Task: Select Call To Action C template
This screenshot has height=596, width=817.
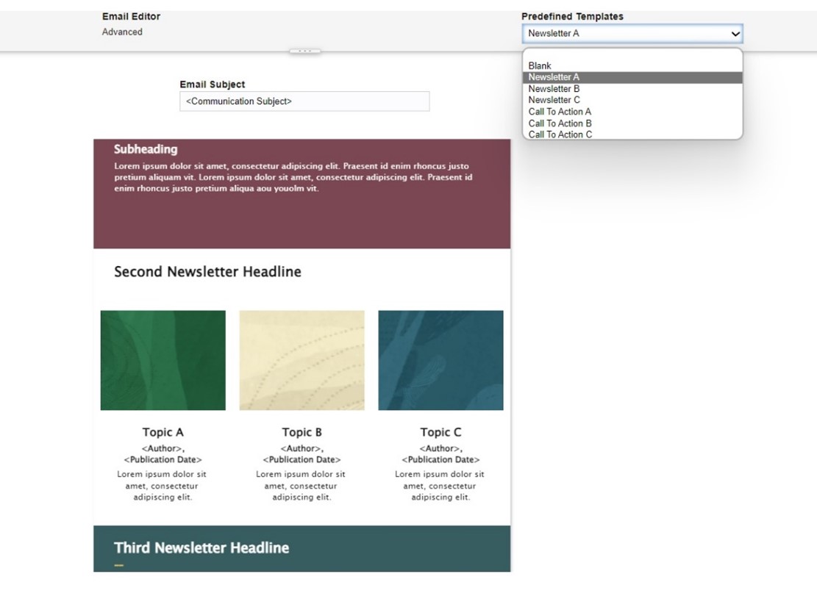Action: (x=560, y=134)
